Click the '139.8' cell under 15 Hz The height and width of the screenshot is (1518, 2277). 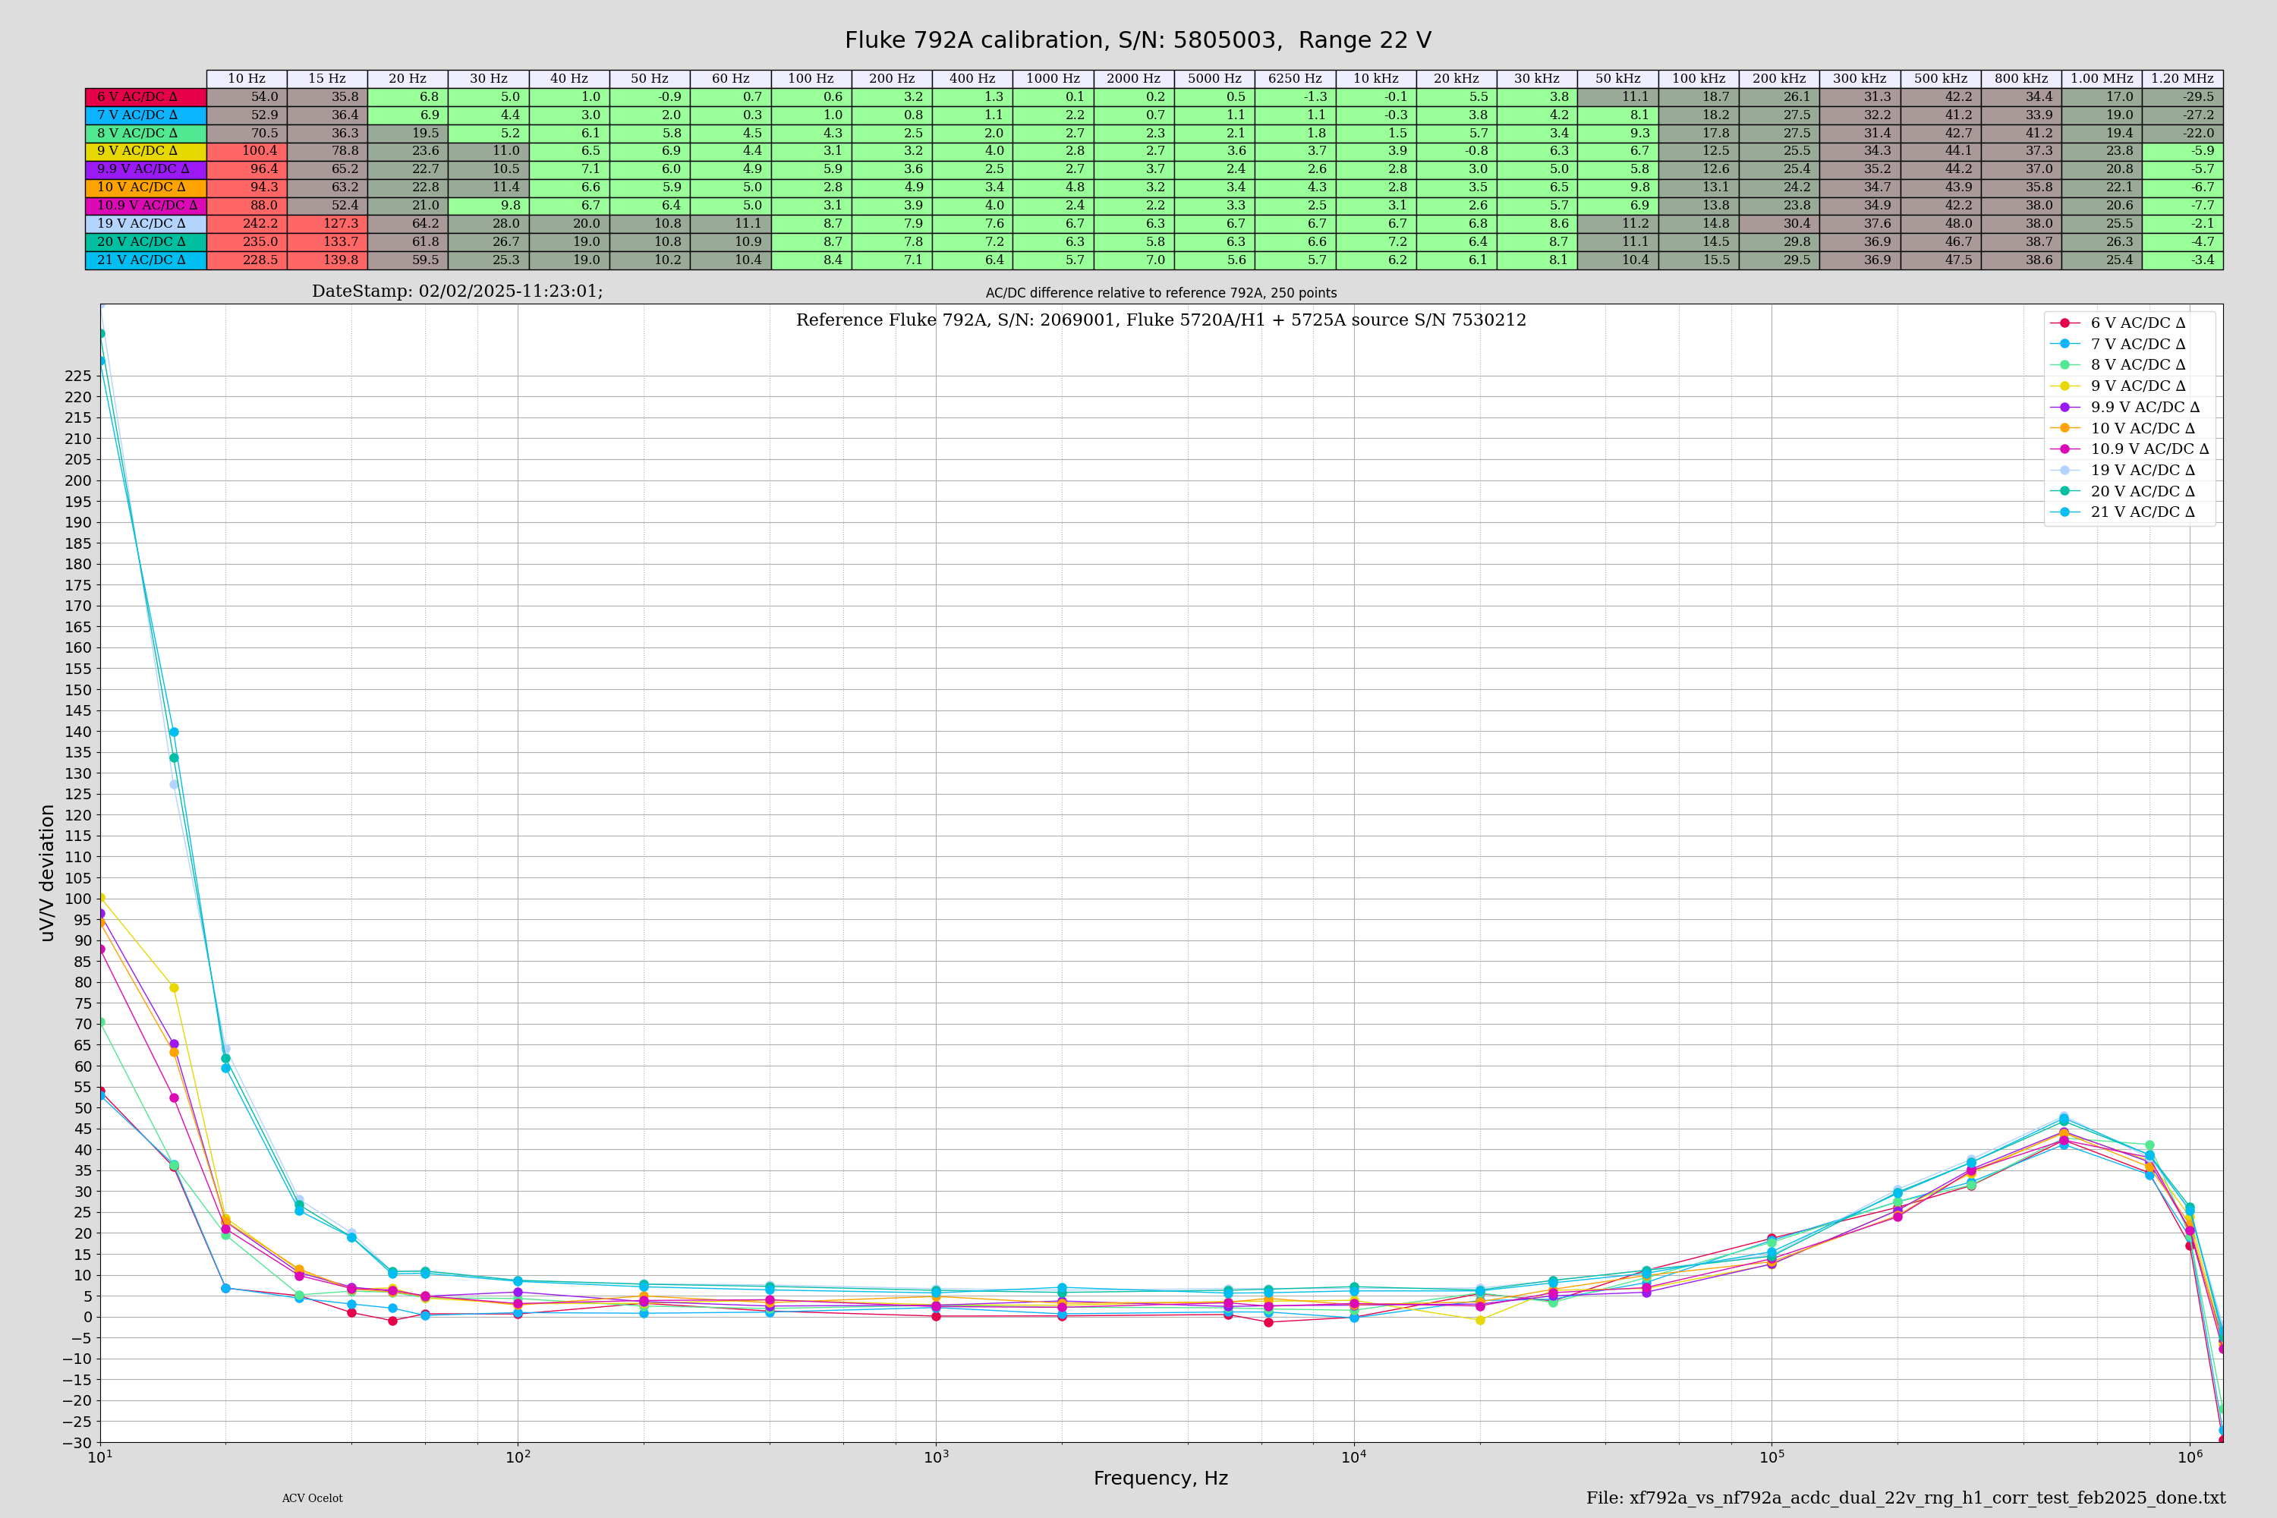[327, 260]
